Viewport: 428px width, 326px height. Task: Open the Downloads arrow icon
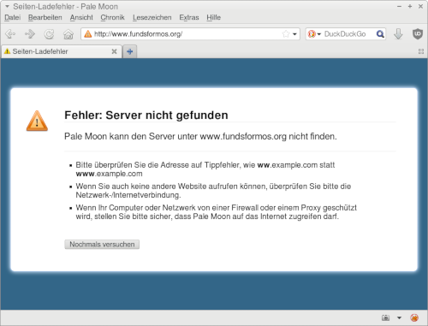tap(398, 34)
